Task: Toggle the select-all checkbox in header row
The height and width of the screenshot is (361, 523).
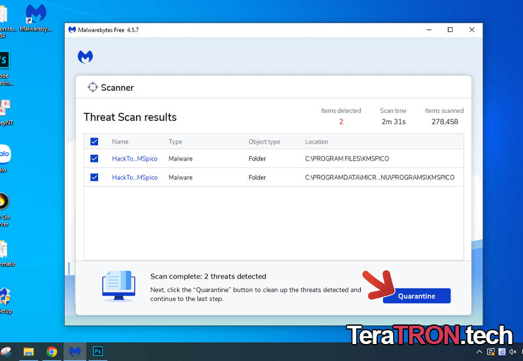Action: [x=94, y=142]
